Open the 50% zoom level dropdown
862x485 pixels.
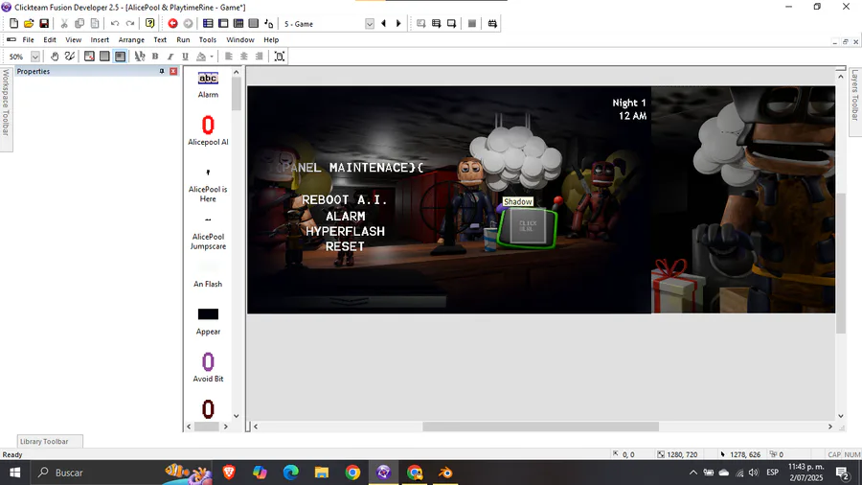35,57
